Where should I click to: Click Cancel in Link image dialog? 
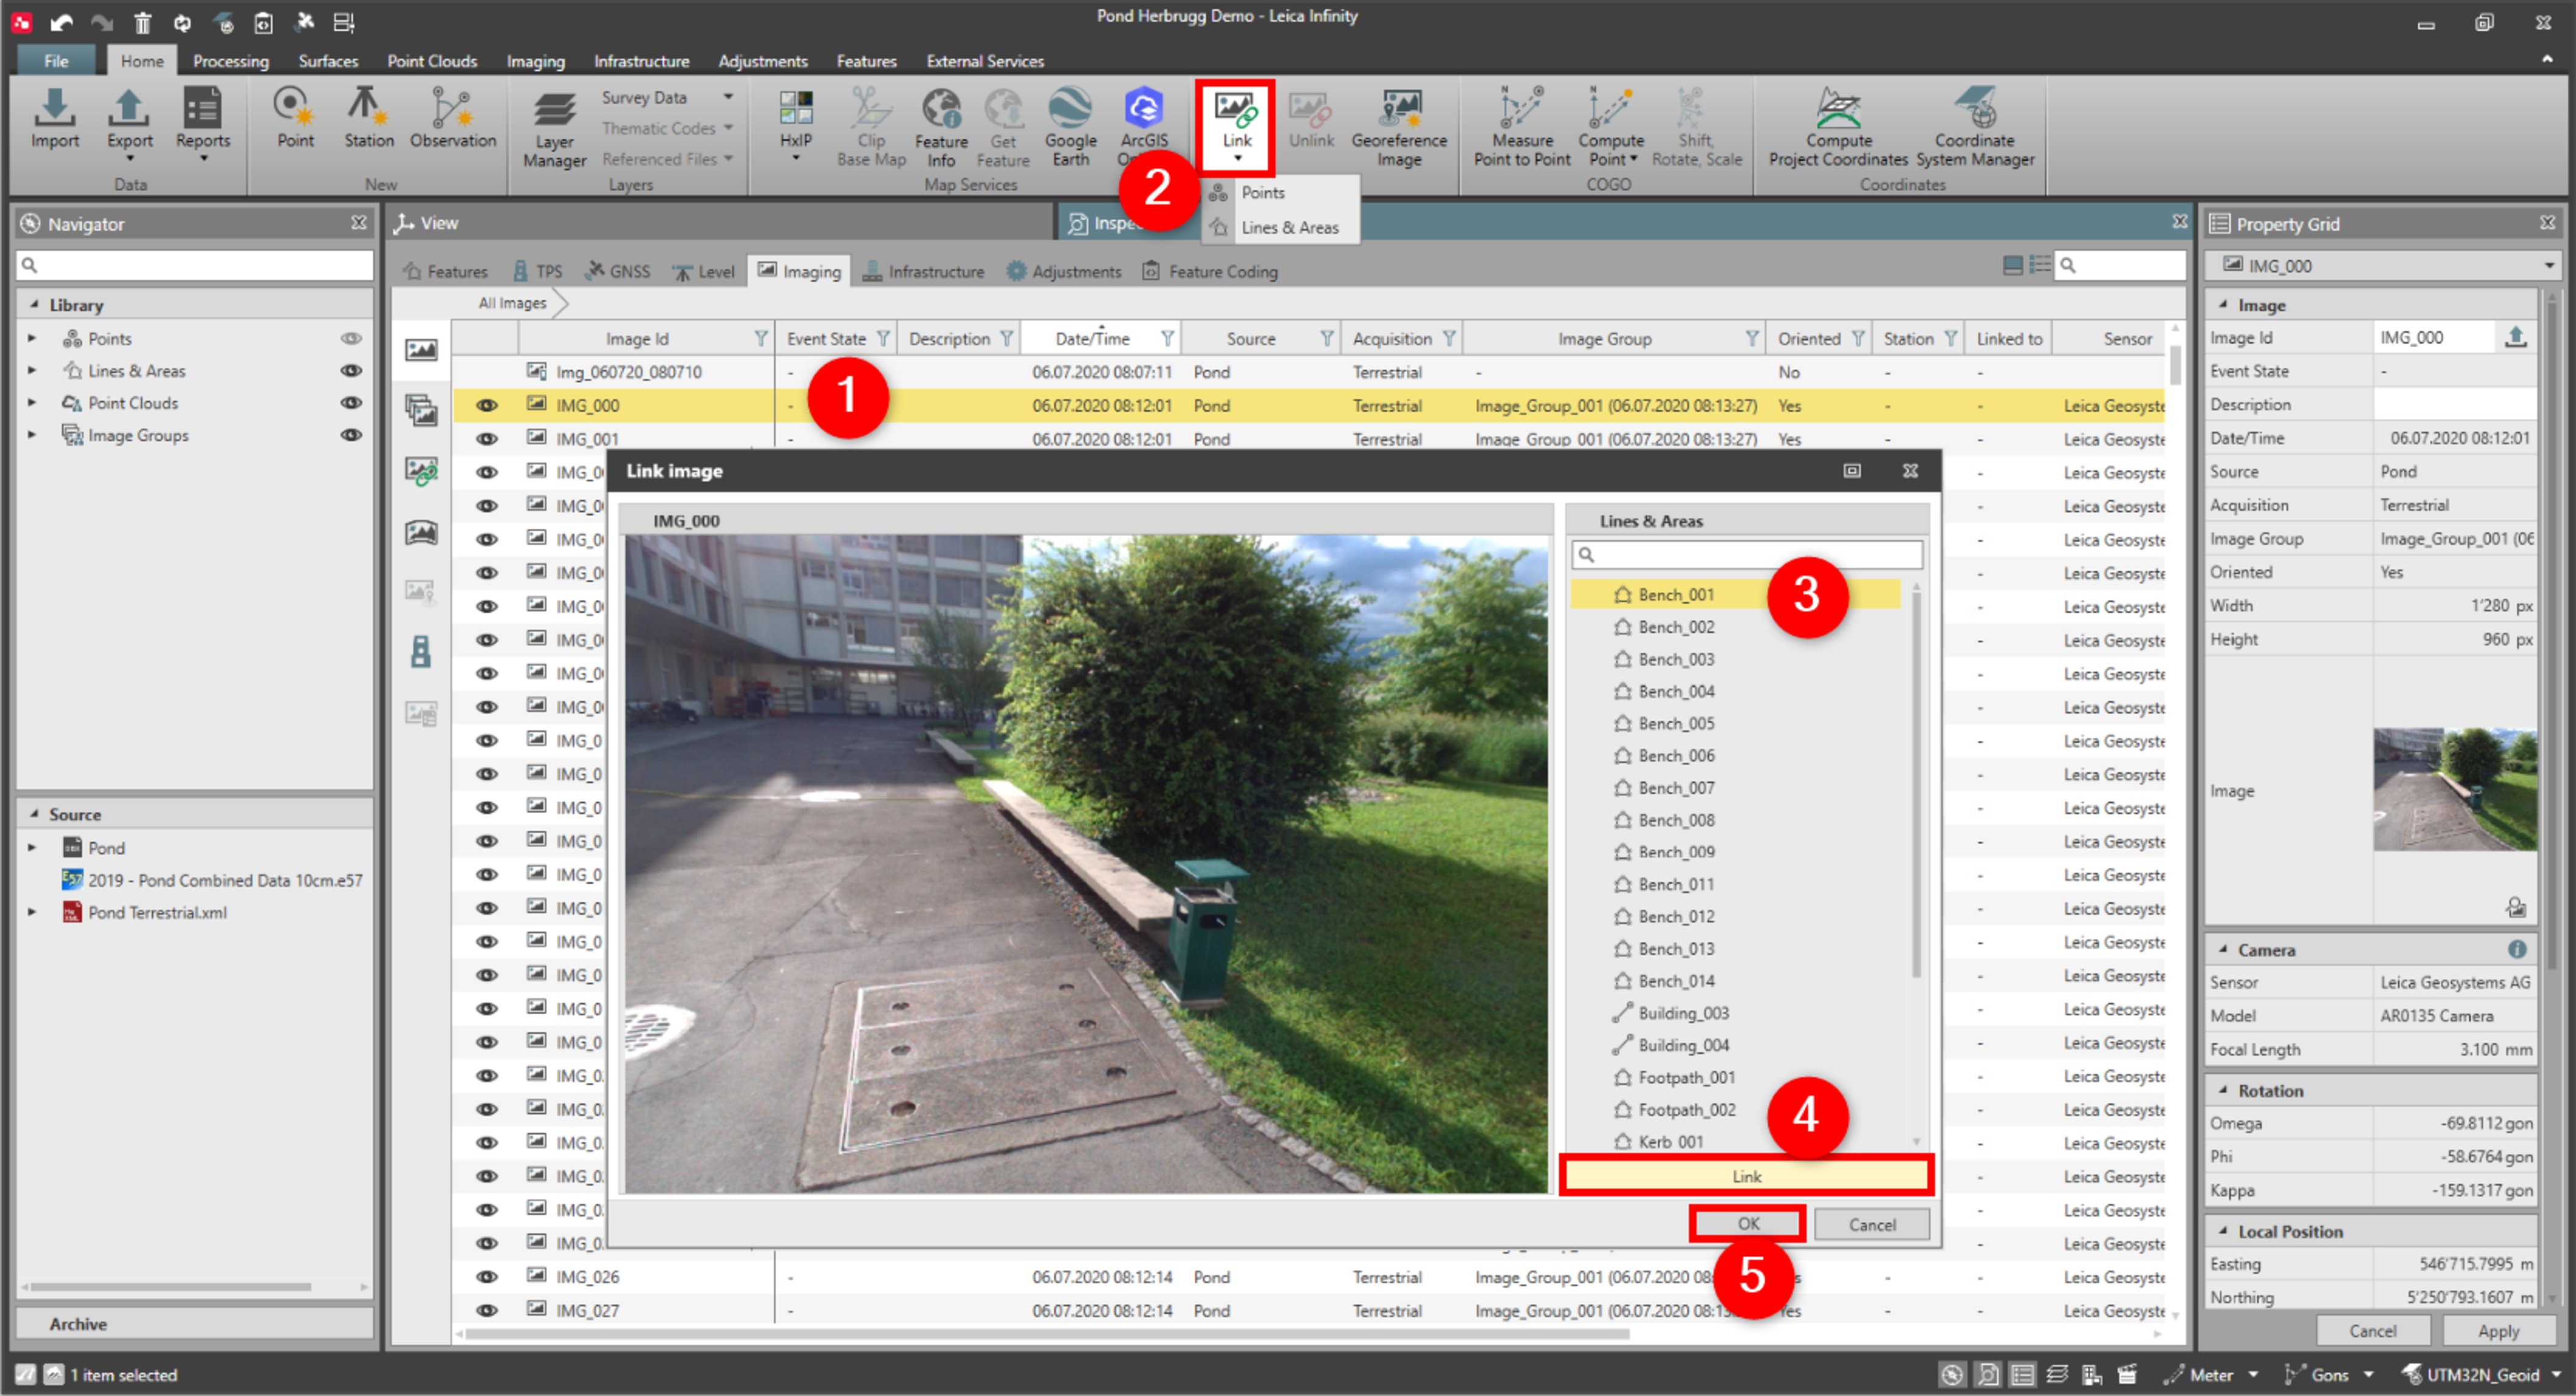pyautogui.click(x=1872, y=1224)
